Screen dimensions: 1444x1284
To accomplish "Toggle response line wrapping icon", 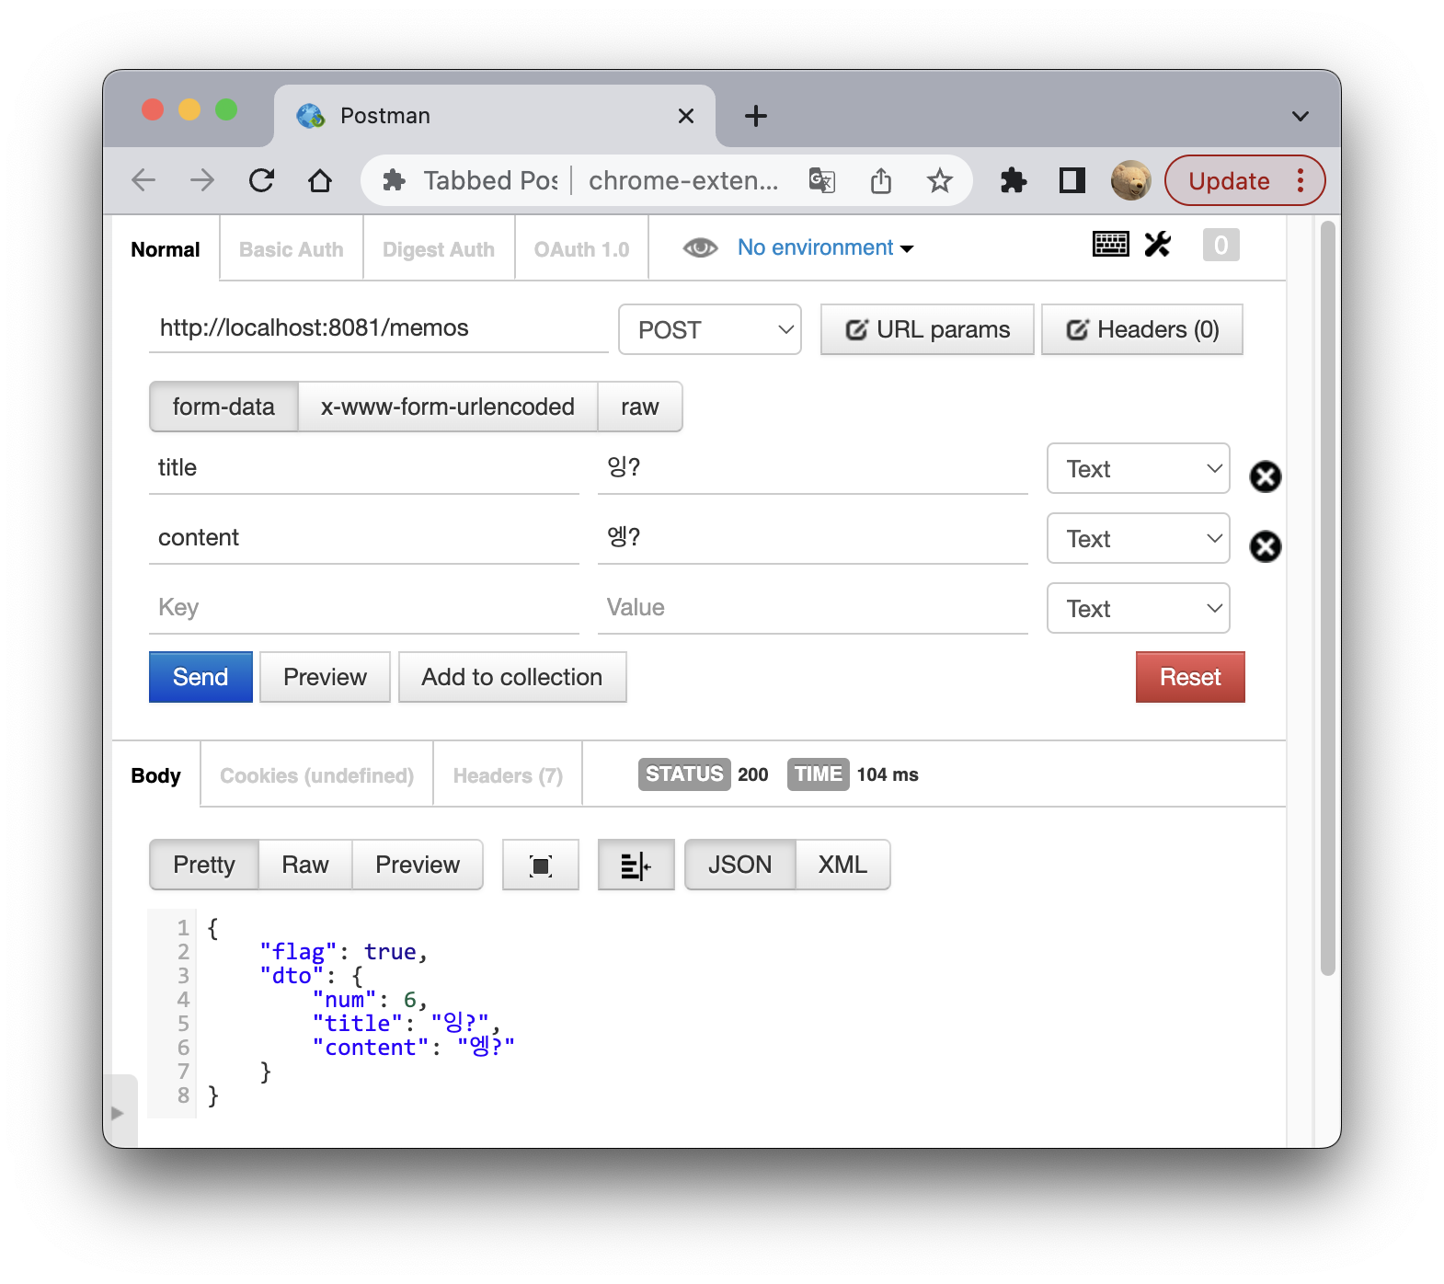I will tap(636, 865).
